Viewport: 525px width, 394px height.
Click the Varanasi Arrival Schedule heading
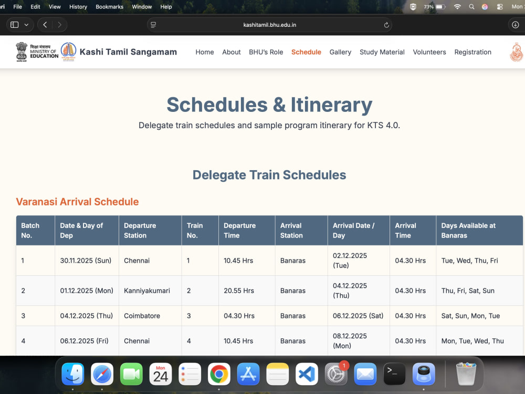tap(77, 202)
